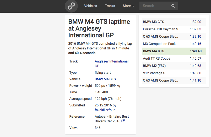Click the magnifier search icon
Screen dimensions: 211x137
point(173,6)
